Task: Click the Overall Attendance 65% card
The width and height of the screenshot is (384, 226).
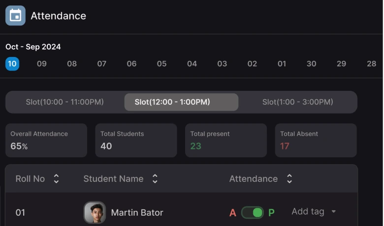Action: click(x=46, y=140)
